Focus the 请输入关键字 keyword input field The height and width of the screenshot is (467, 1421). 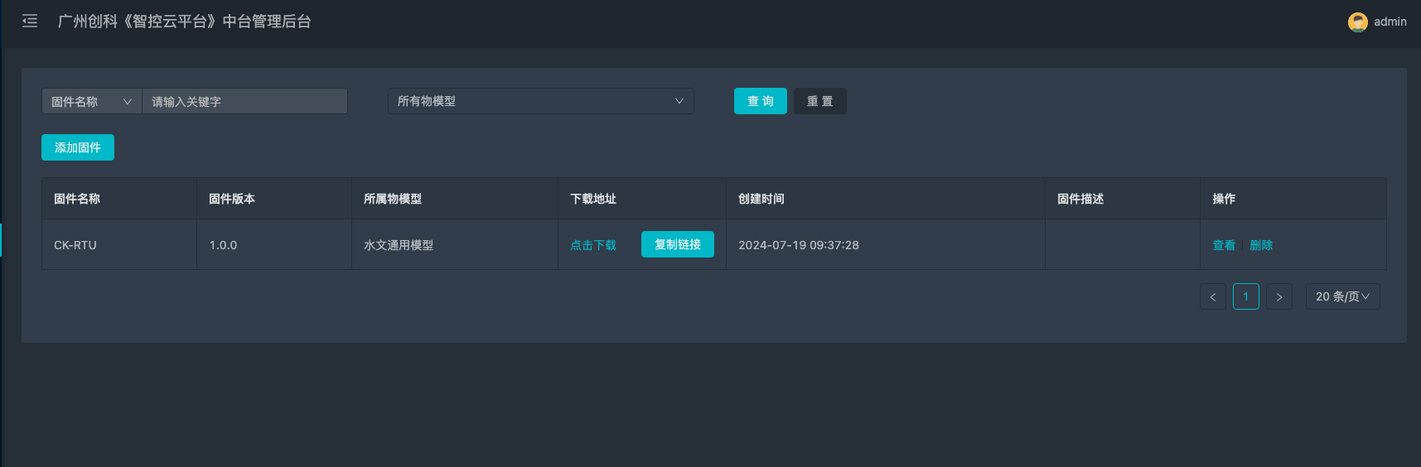244,101
